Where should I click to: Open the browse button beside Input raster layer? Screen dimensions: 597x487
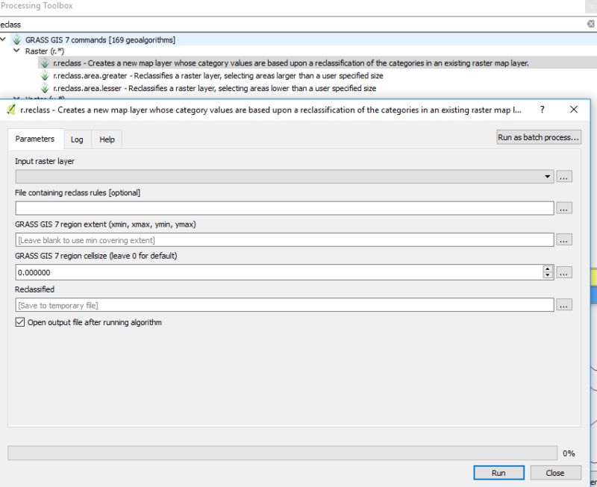point(564,176)
